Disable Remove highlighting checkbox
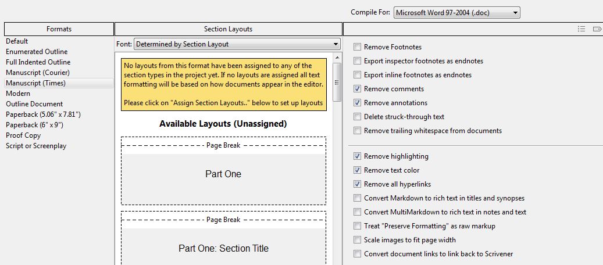Screen dimensions: 603x265 pyautogui.click(x=357, y=156)
